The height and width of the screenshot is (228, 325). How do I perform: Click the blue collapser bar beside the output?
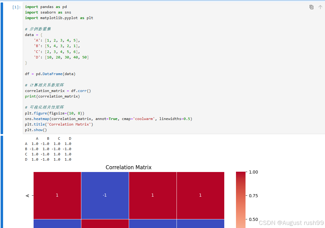[2, 182]
